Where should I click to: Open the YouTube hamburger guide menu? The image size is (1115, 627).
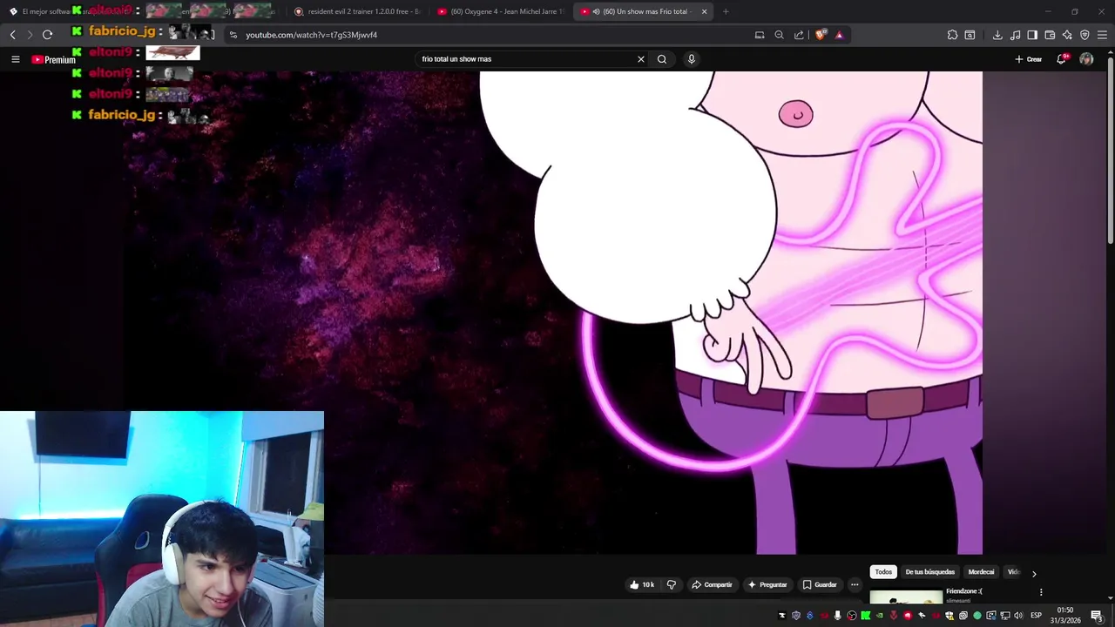pyautogui.click(x=15, y=59)
